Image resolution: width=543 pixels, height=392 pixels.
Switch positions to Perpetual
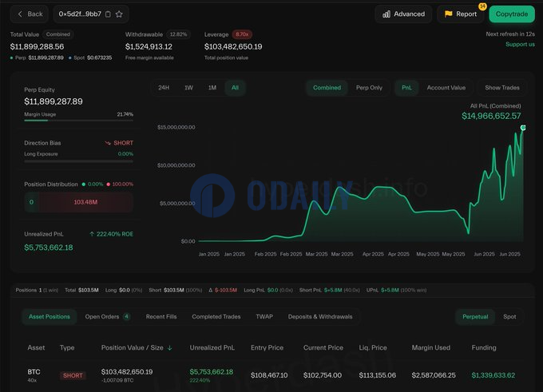coord(475,316)
